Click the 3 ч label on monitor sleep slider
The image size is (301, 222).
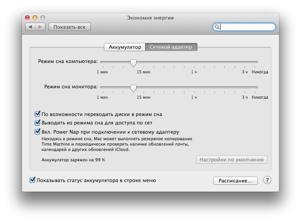tap(244, 97)
